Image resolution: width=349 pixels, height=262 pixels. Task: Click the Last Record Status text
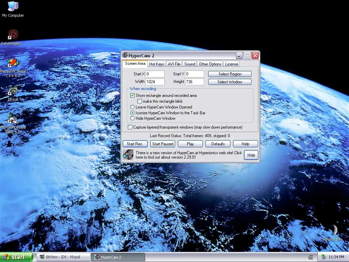click(x=190, y=136)
